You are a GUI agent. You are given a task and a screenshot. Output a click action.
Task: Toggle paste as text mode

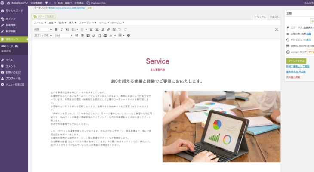[88, 35]
